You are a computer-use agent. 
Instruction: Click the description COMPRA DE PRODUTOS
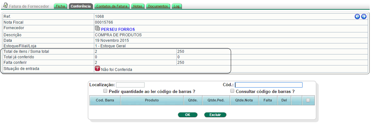[x=118, y=35]
